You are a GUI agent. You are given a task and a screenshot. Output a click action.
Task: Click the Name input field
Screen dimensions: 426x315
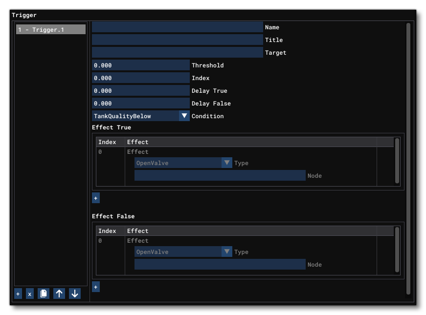177,27
